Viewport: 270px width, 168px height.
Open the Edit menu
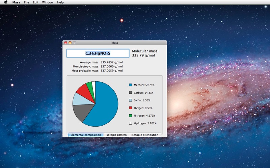(35, 2)
